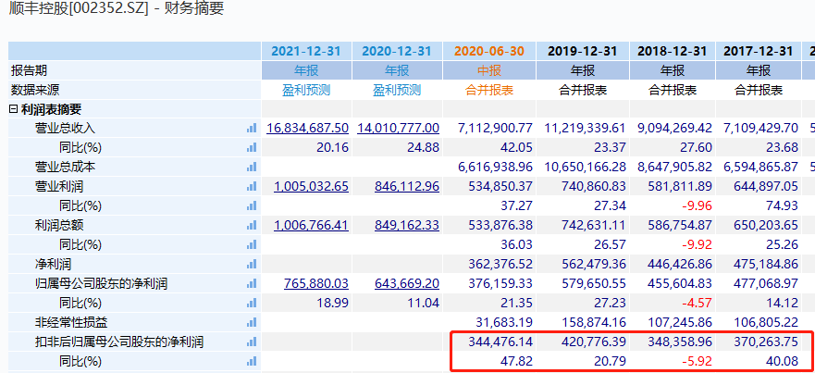Open chart icon for 扣非后归属母公司股东的净利润 row
815x373 pixels.
[252, 342]
